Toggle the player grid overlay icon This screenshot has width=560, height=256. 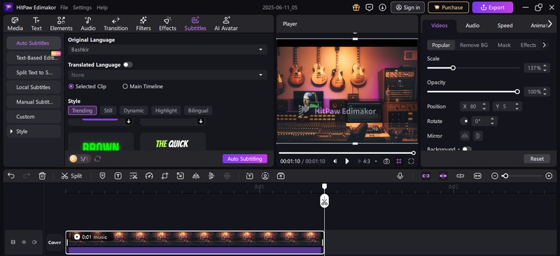tap(399, 162)
